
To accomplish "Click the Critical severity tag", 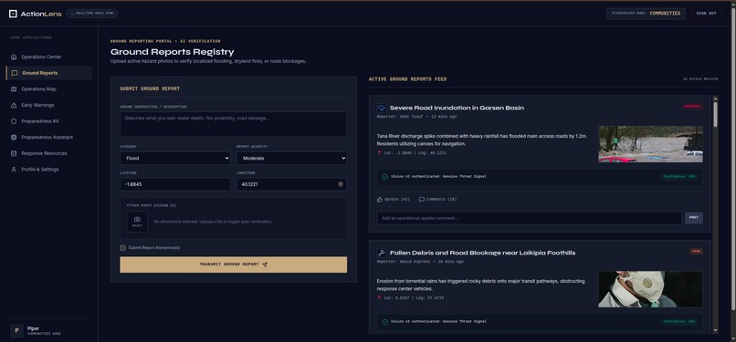I will 693,107.
